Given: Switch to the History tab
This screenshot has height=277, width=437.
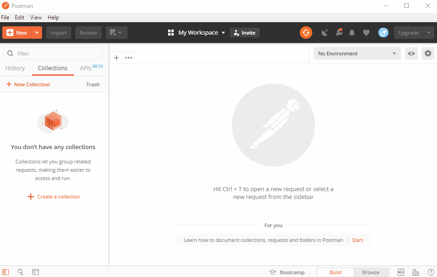Looking at the screenshot, I should point(15,68).
